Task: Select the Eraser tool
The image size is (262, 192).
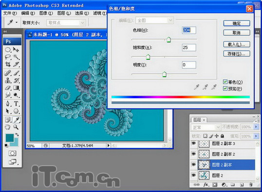Action: 8,88
